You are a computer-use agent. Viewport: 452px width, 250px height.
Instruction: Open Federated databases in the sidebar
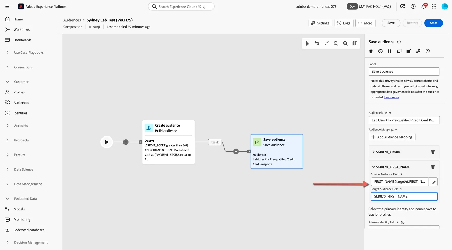tap(29, 230)
